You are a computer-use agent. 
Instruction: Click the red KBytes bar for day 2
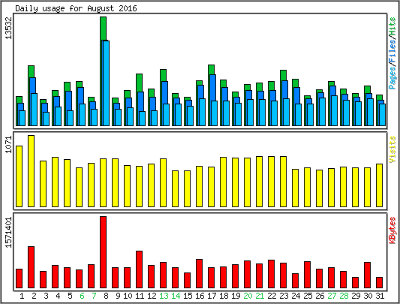pyautogui.click(x=31, y=267)
